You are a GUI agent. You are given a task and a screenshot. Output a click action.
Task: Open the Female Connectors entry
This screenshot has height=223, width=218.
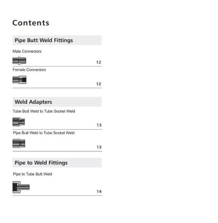click(29, 70)
